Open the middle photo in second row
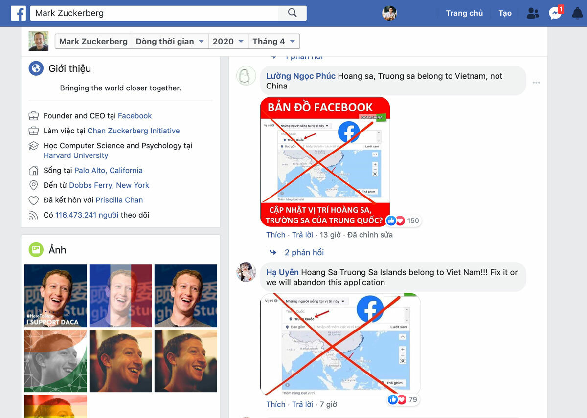The height and width of the screenshot is (418, 587). tap(121, 361)
